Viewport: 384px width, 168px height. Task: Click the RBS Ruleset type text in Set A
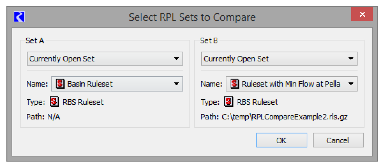pos(83,102)
